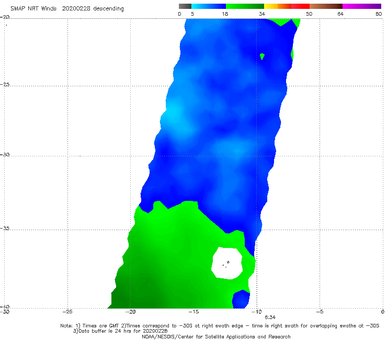
Task: Select the yellow-to-red 34–50 colorbar segment
Action: pyautogui.click(x=287, y=6)
